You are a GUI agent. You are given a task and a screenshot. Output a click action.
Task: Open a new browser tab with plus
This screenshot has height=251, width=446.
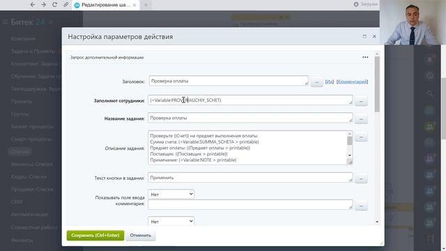tap(146, 5)
